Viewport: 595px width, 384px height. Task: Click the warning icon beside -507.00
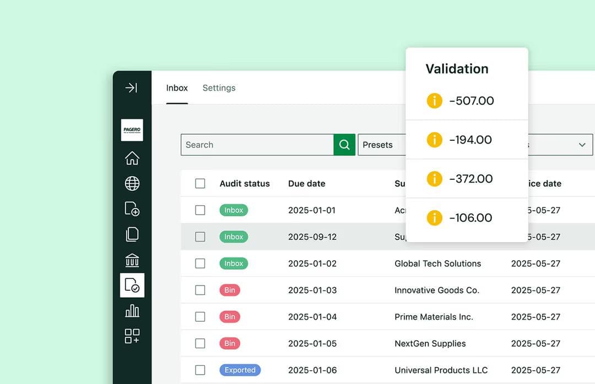435,101
